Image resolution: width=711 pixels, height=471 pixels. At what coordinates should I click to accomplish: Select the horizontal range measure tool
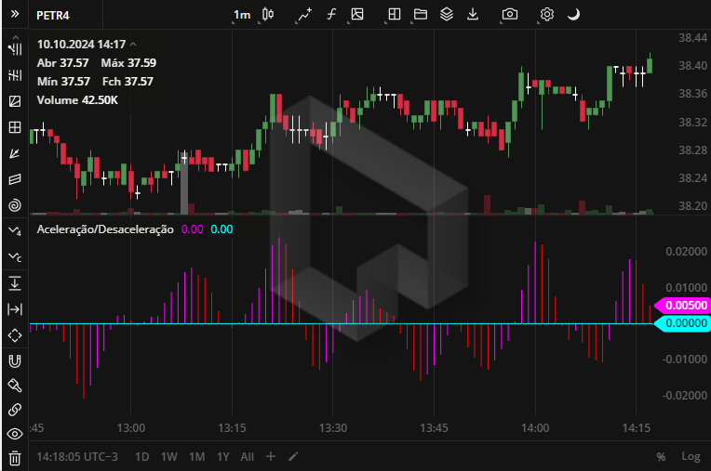tap(15, 309)
